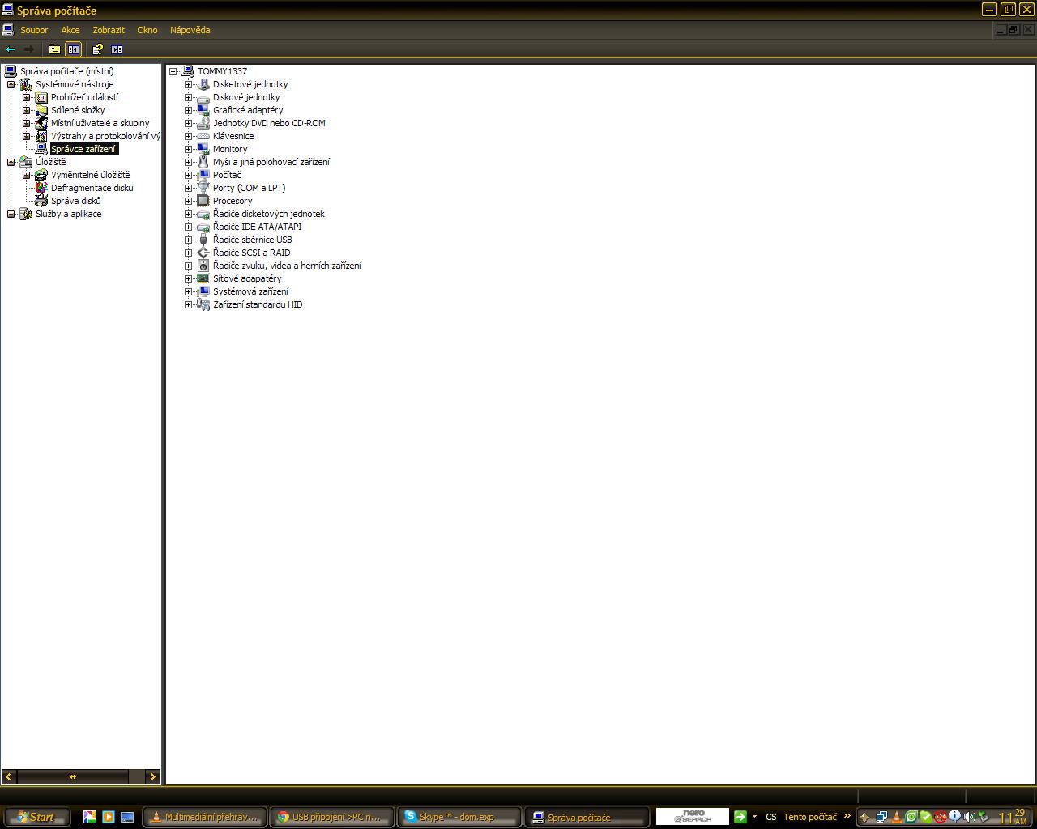
Task: Click Správa počítače taskbar button
Action: click(587, 817)
